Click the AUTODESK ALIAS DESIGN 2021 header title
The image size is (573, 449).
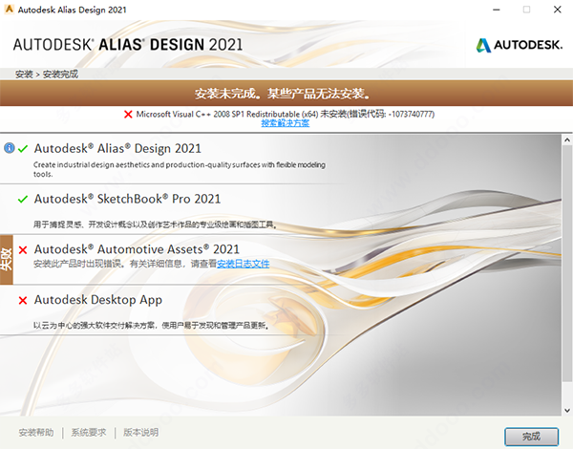(128, 45)
